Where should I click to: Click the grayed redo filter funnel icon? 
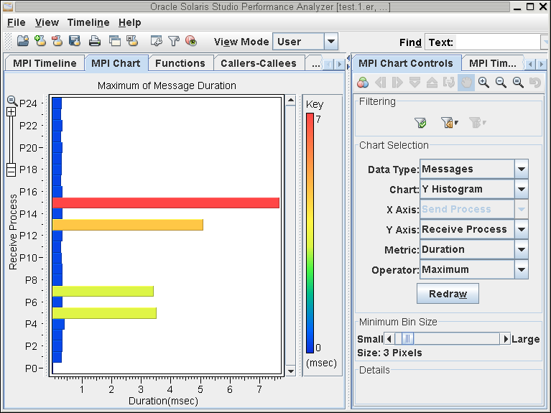(x=478, y=123)
